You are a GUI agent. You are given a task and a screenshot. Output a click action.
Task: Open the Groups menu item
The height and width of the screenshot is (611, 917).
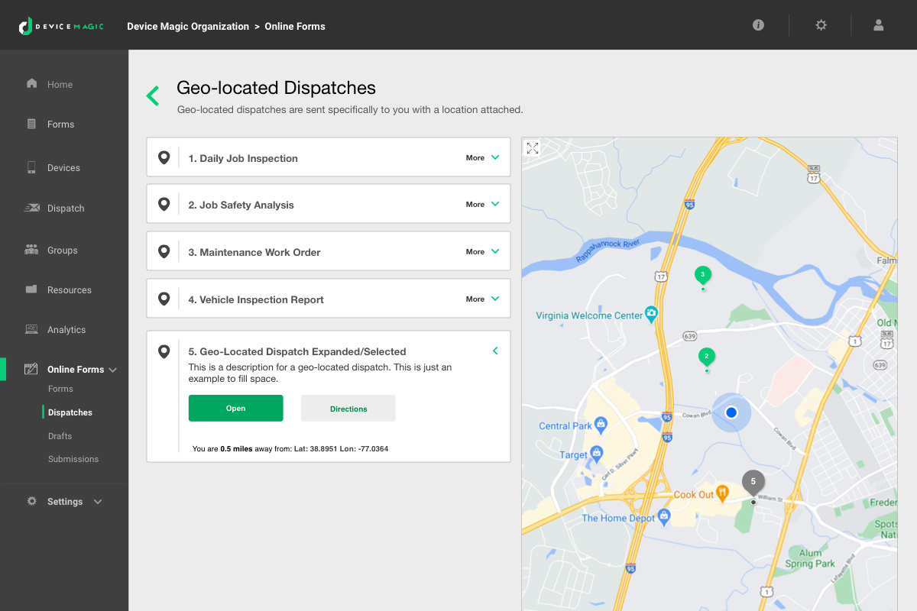63,251
